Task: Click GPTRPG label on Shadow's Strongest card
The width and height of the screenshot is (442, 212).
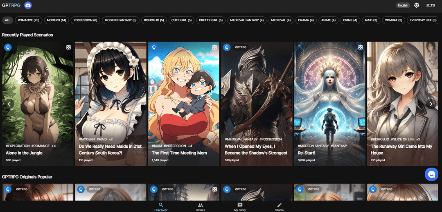Action: tap(241, 47)
